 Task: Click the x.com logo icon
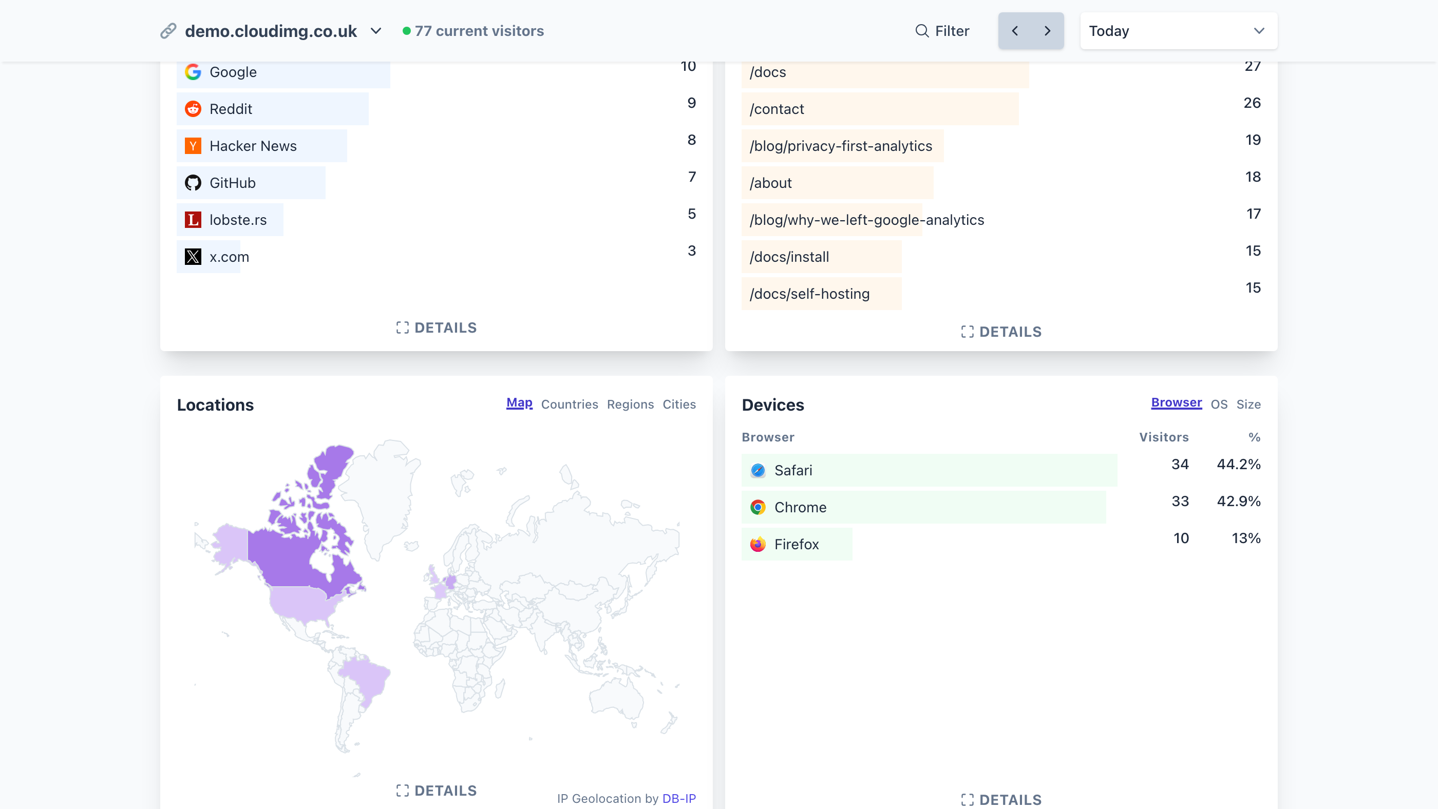(193, 257)
